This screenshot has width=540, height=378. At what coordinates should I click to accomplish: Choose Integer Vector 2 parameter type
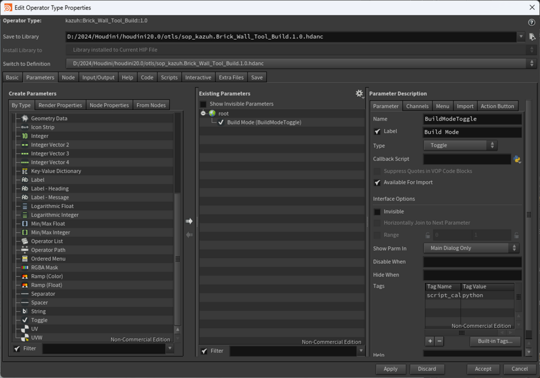tap(50, 145)
